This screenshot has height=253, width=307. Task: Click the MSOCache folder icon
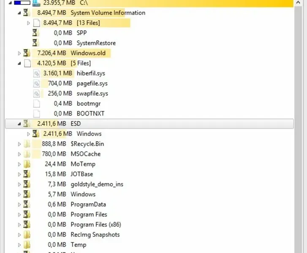click(27, 154)
